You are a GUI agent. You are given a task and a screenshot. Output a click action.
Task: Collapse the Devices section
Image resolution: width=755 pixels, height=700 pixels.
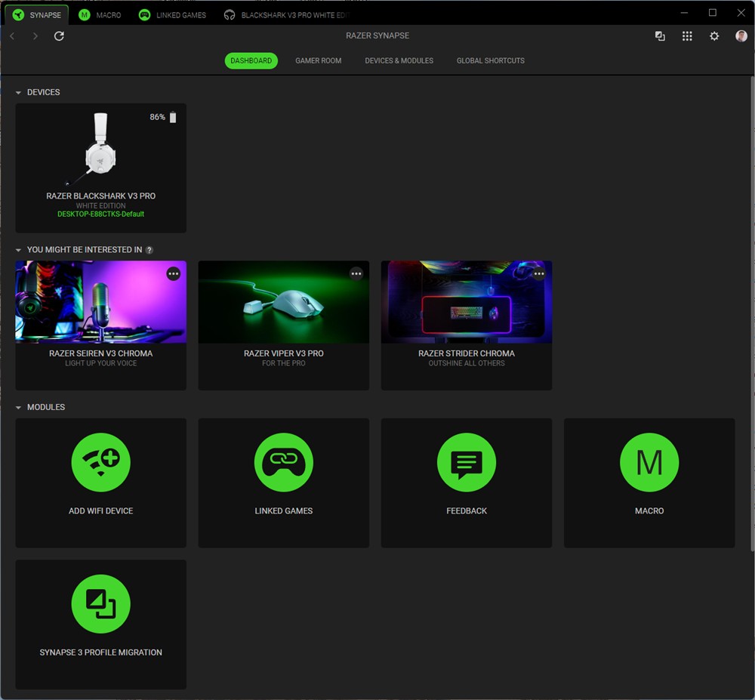18,93
